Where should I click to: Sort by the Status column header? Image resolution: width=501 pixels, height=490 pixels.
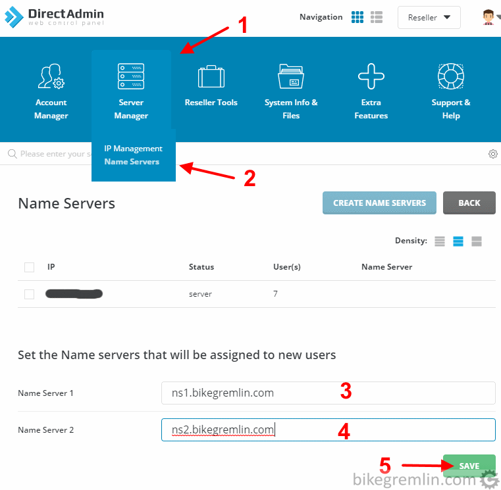[201, 267]
